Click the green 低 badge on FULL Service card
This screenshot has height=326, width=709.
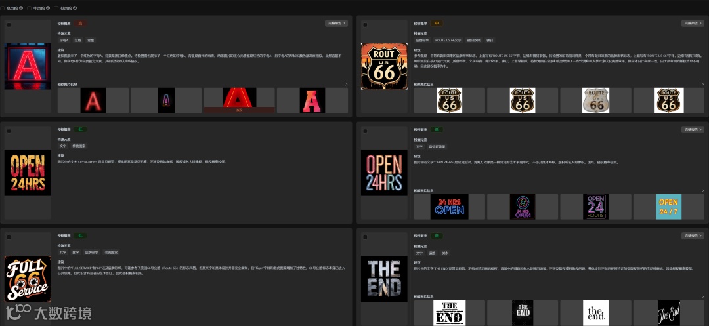coord(81,235)
